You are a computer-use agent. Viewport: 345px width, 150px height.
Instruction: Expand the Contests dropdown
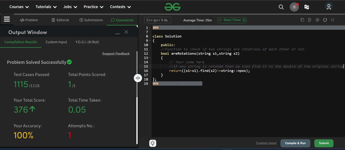[x=120, y=7]
